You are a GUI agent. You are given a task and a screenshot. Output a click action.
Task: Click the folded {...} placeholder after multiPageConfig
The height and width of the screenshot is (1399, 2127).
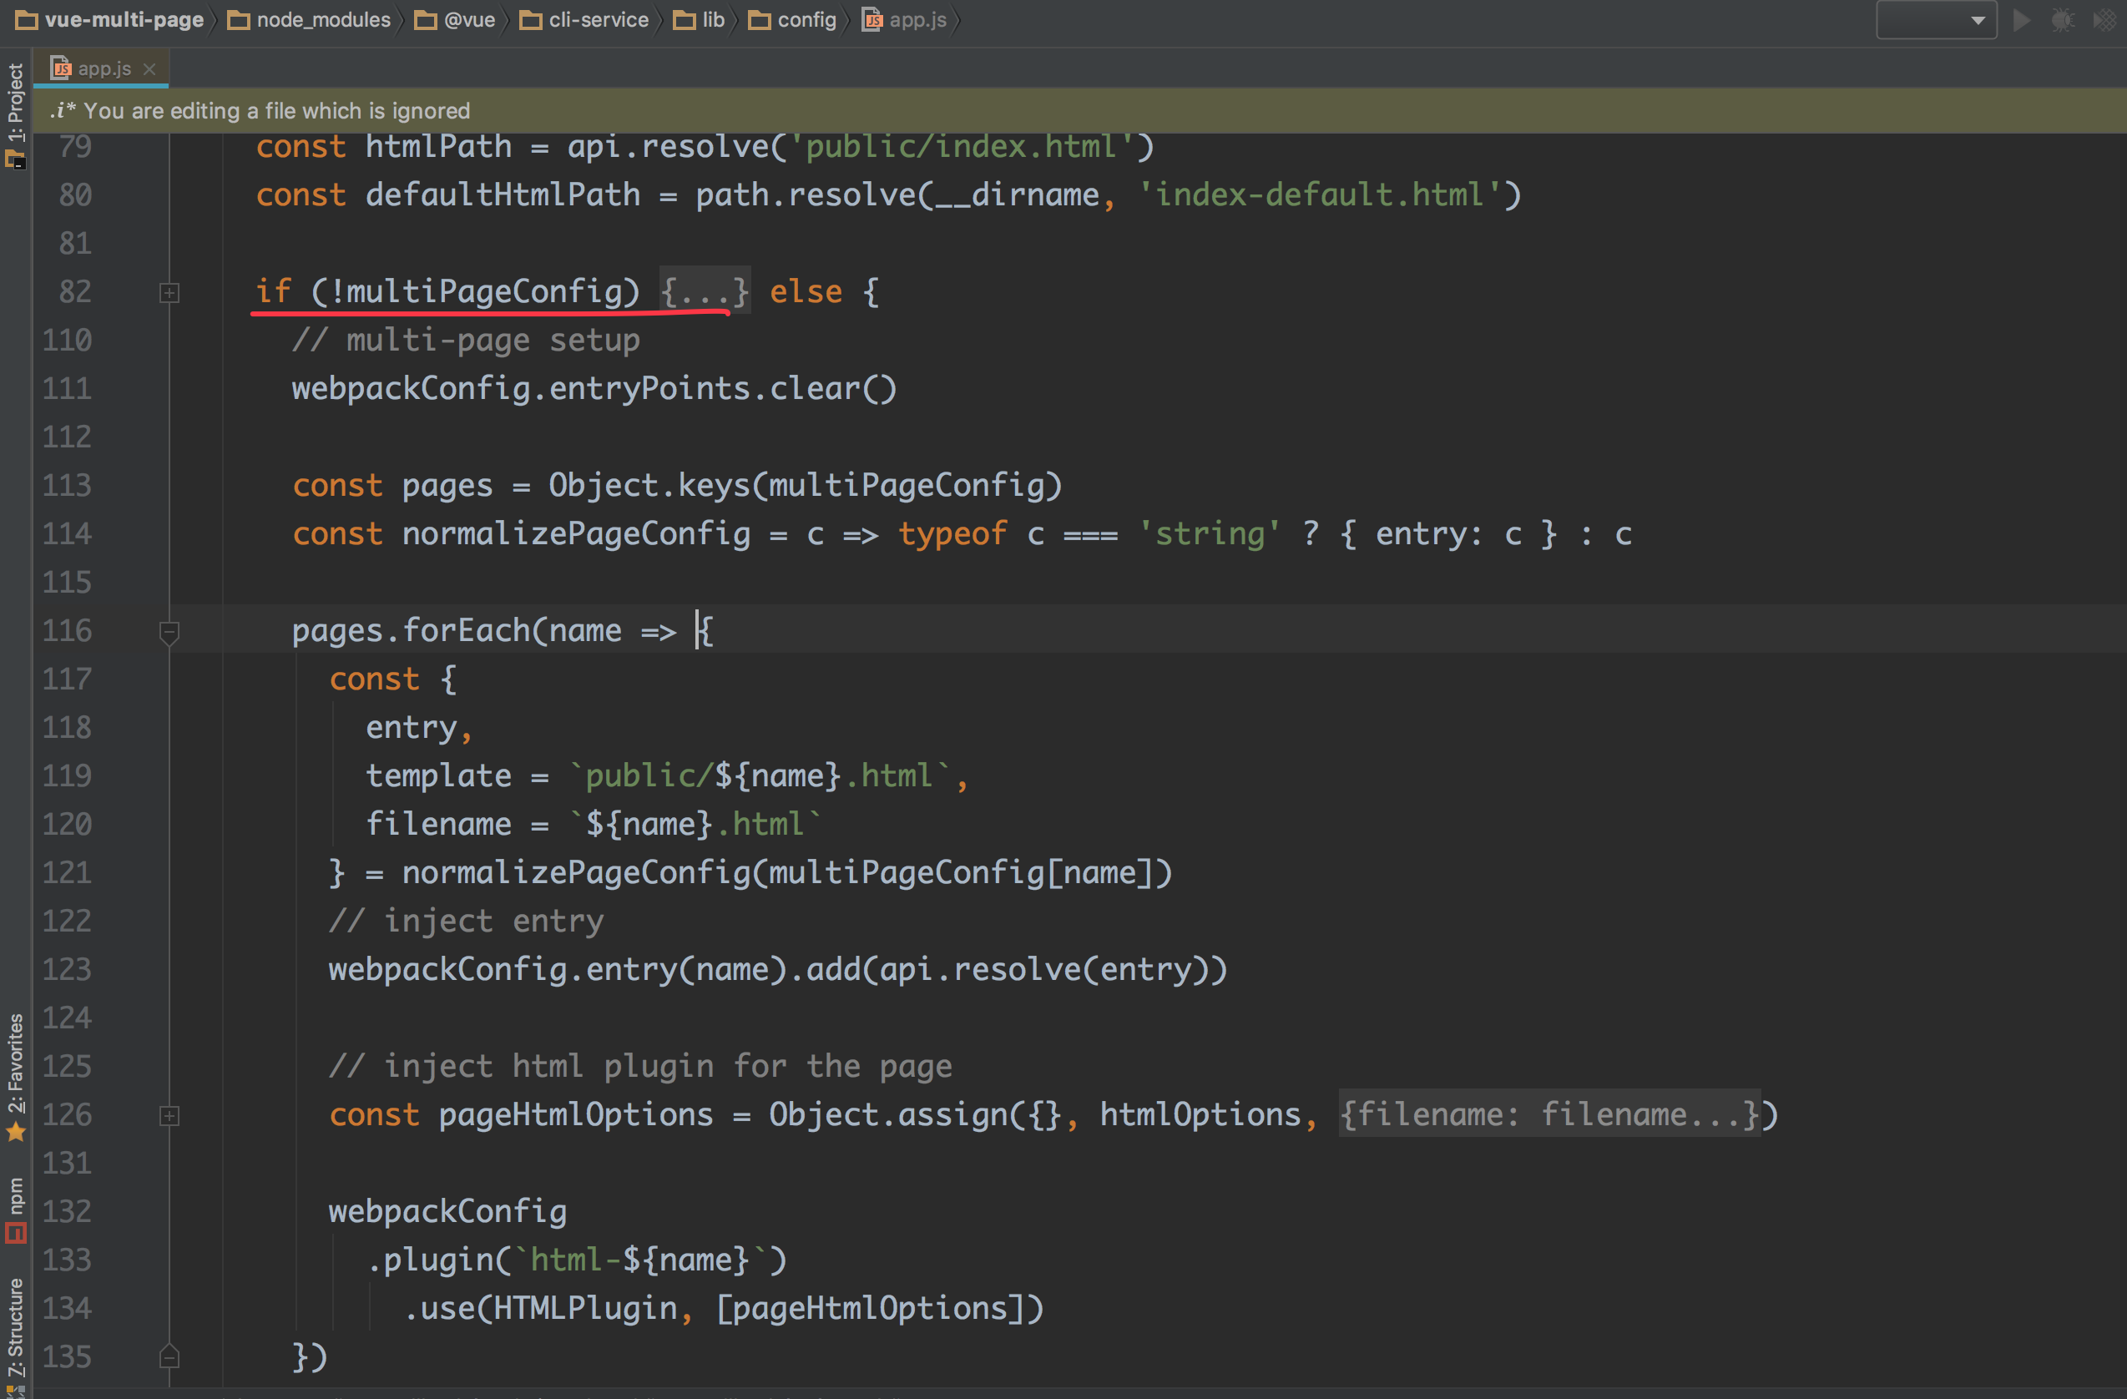tap(705, 292)
